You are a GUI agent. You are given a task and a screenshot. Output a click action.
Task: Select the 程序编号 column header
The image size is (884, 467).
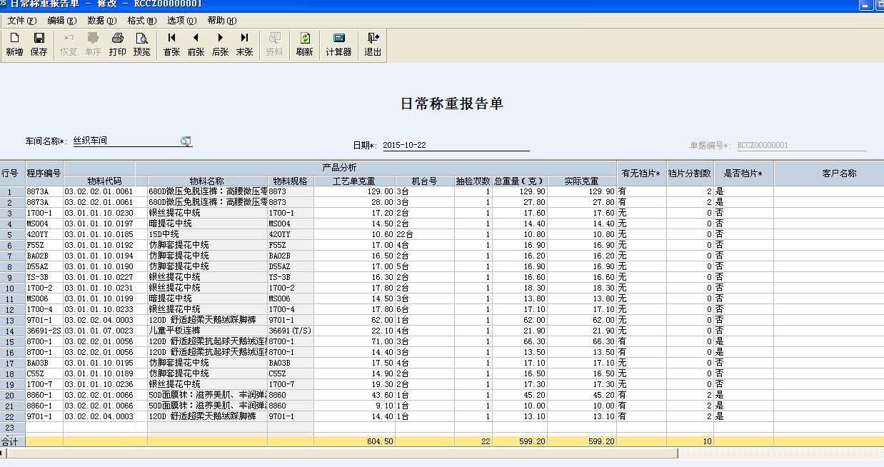pos(44,173)
